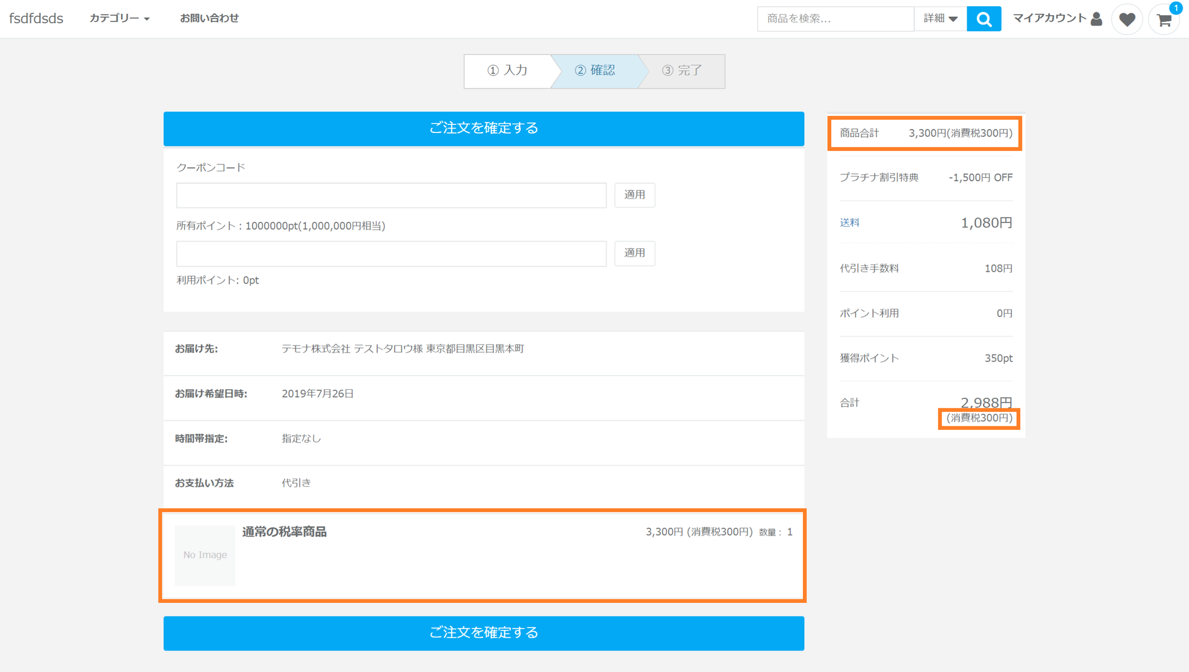Select step ③ 完了 tab
1189x672 pixels.
pyautogui.click(x=682, y=71)
